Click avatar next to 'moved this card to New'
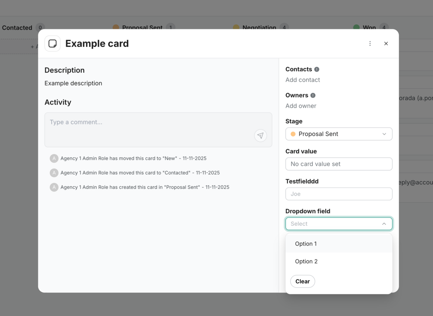 tap(54, 158)
